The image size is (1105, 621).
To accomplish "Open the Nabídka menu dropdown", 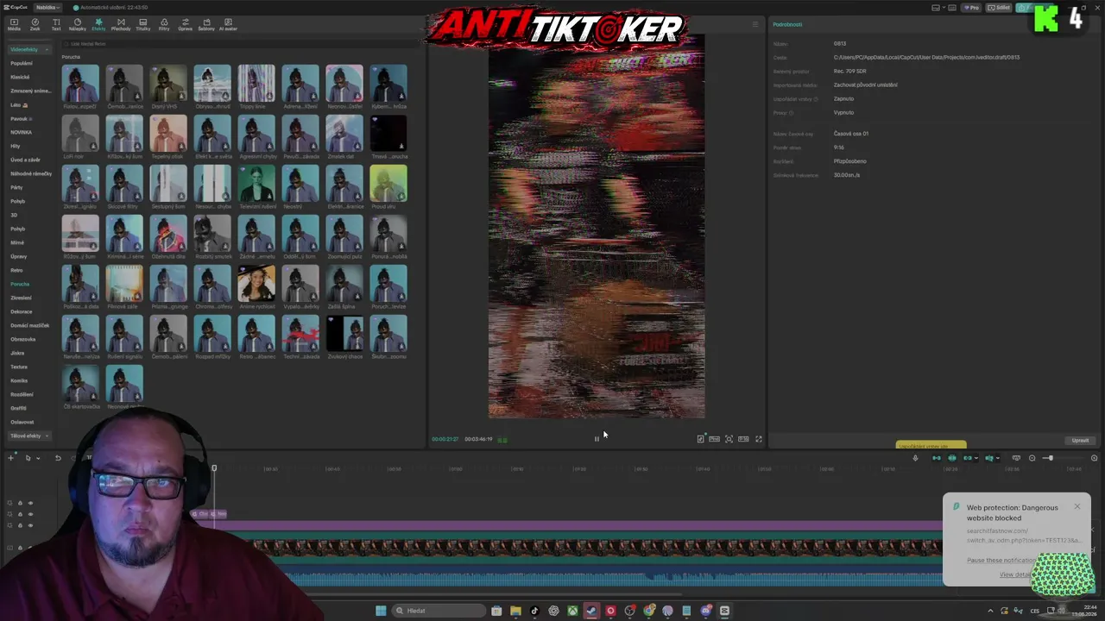I will pyautogui.click(x=47, y=7).
